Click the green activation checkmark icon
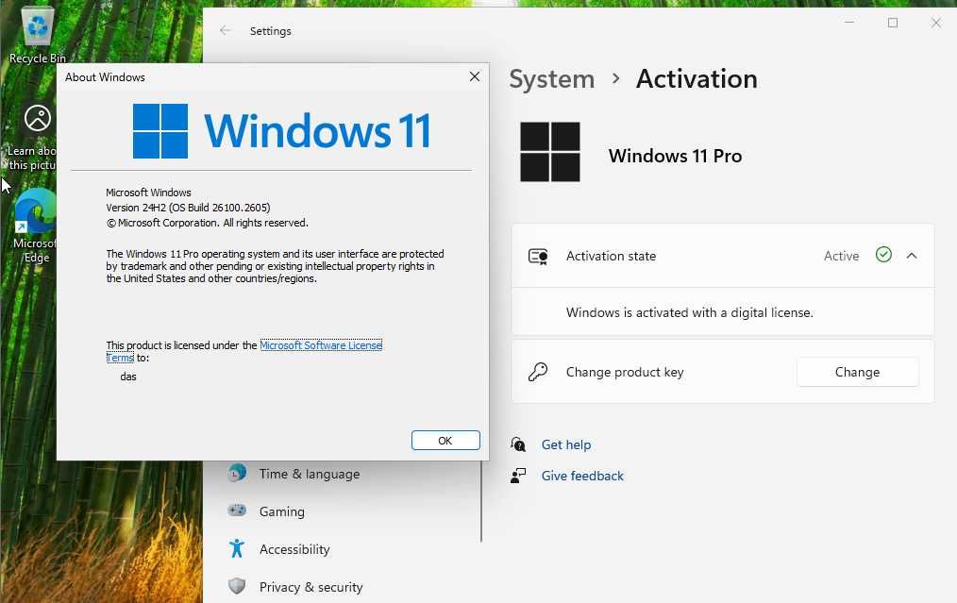 [x=883, y=255]
